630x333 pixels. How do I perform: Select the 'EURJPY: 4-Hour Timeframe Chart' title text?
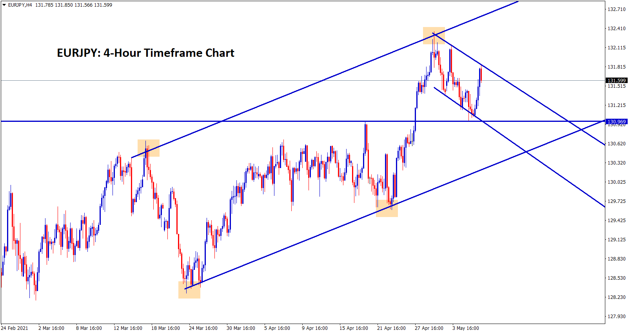click(145, 53)
